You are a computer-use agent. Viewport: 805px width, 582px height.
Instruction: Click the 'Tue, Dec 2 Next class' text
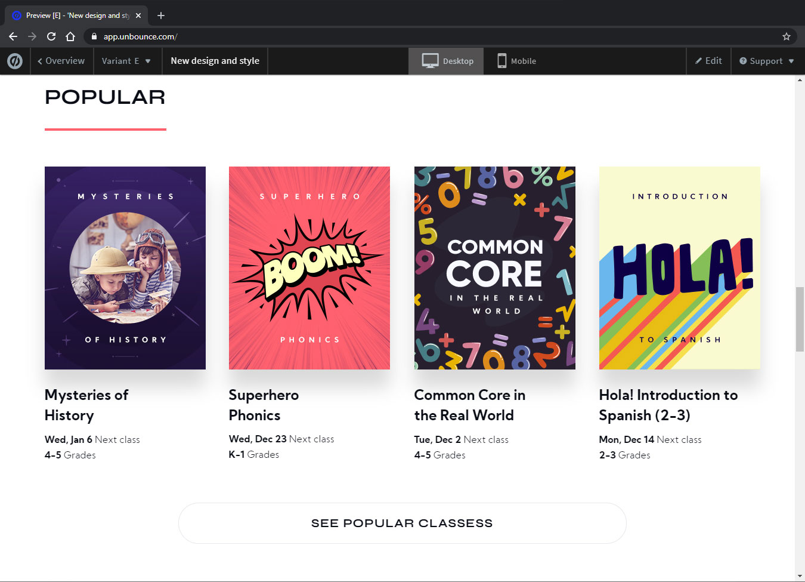462,439
